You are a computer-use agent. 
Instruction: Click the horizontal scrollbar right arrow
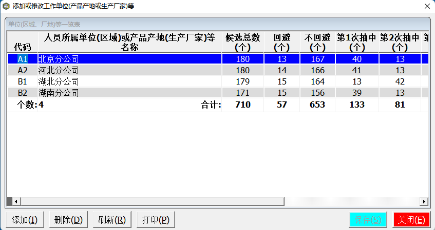click(424, 201)
